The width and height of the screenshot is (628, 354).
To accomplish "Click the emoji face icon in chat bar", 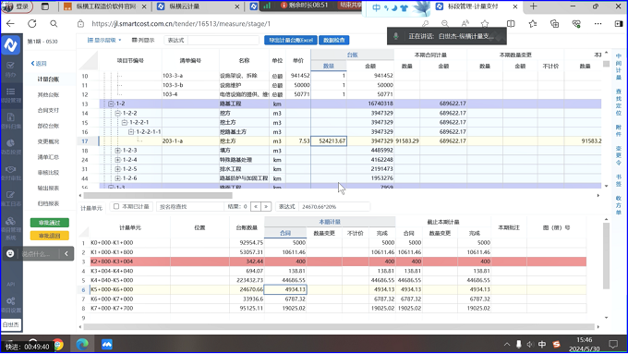I will click(x=10, y=253).
